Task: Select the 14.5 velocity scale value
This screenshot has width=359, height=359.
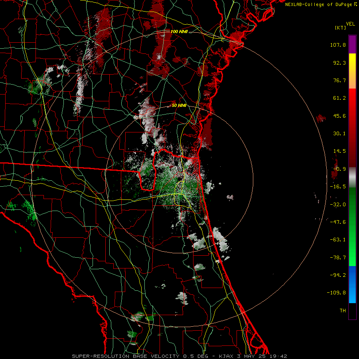Action: [339, 151]
